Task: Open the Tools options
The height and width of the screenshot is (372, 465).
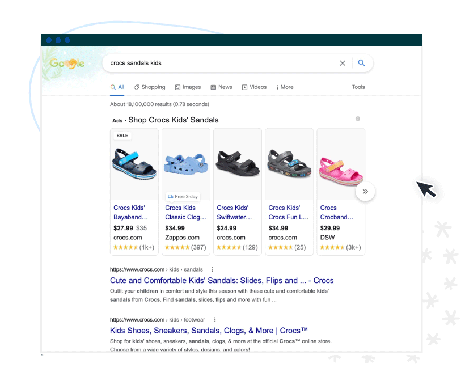Action: (x=358, y=87)
